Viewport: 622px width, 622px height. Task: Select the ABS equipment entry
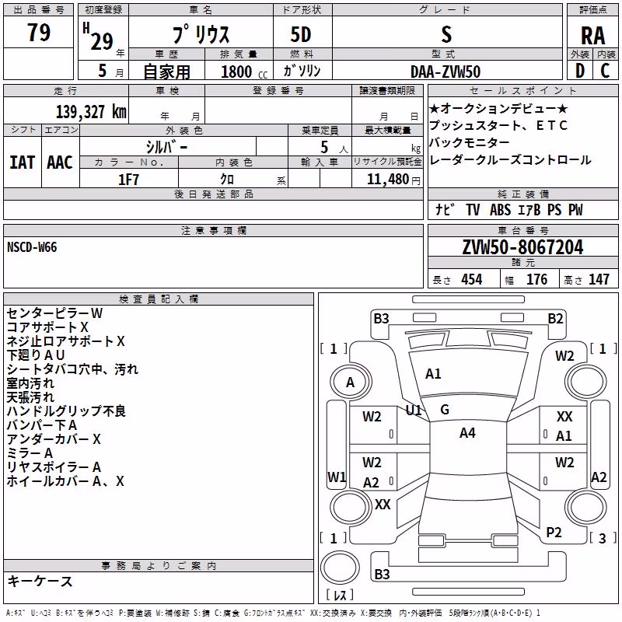pyautogui.click(x=500, y=209)
